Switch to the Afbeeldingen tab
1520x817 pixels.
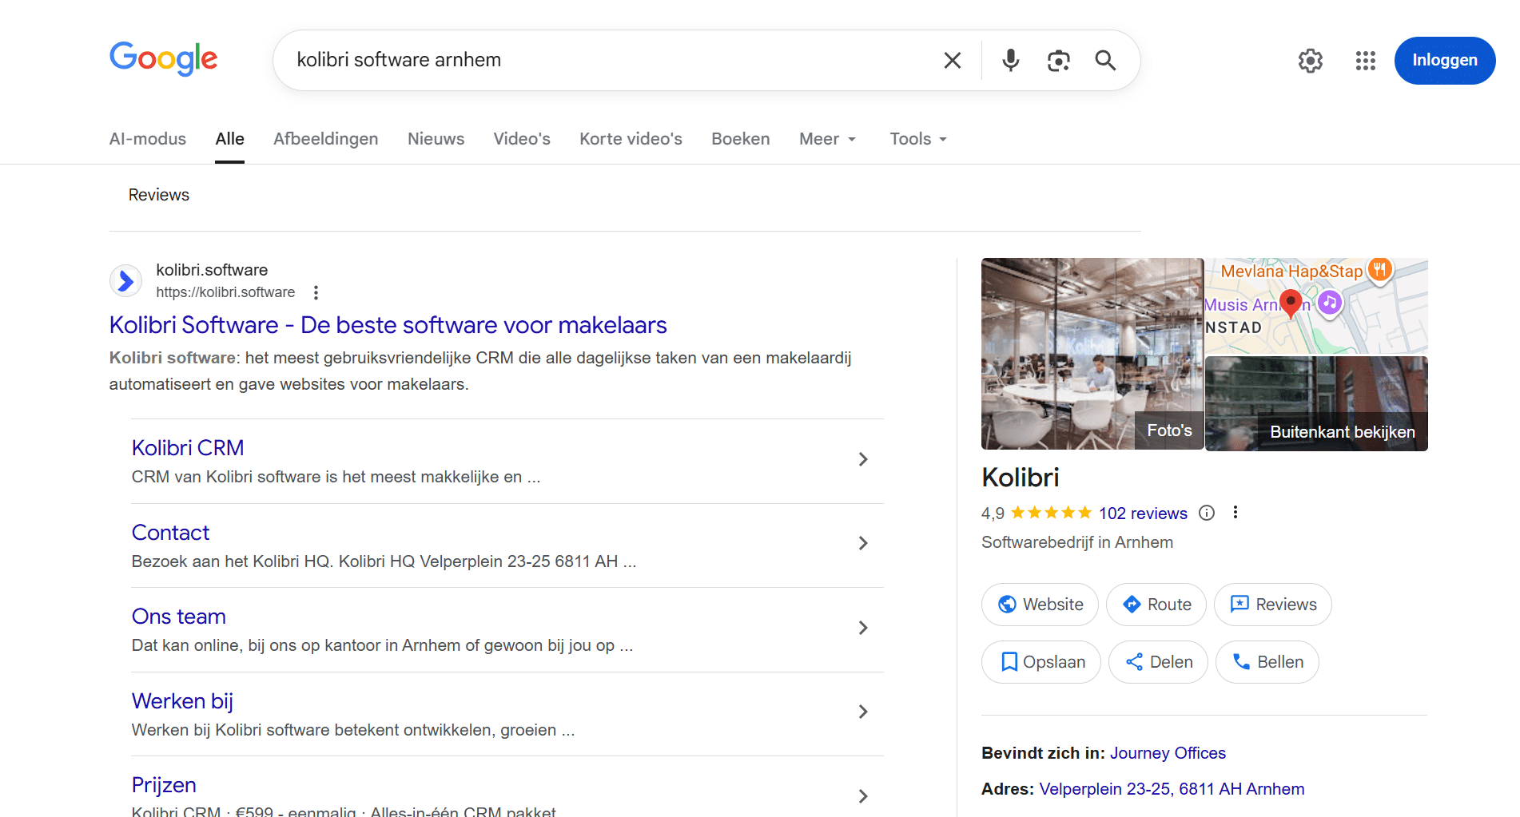pos(325,139)
